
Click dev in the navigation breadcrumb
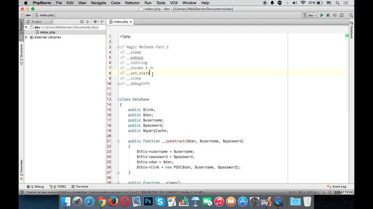point(26,15)
